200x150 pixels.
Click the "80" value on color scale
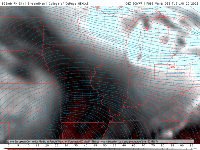tap(163, 145)
